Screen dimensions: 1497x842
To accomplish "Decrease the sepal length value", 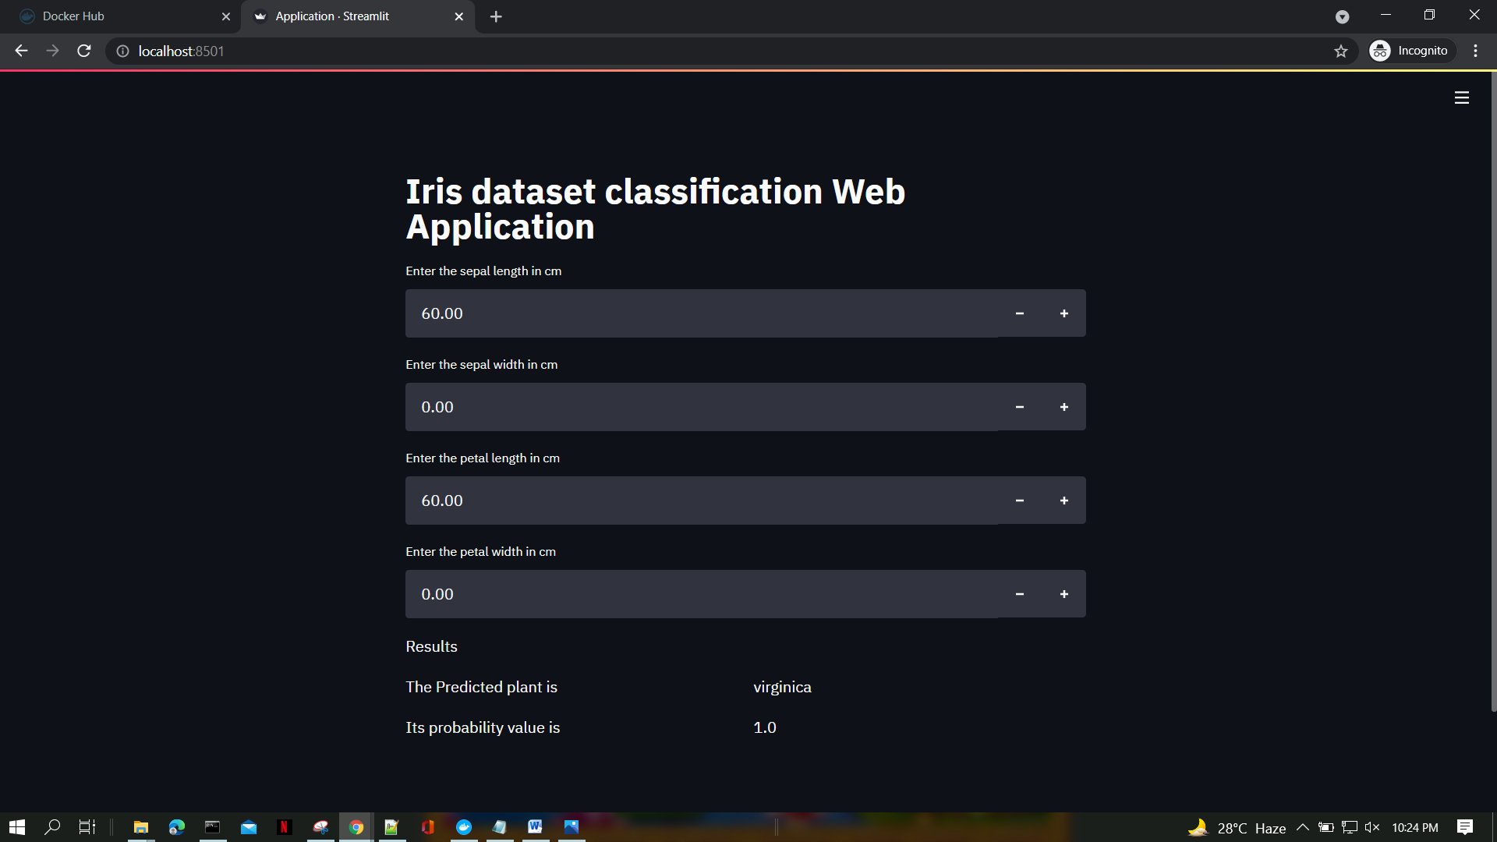I will (x=1019, y=313).
